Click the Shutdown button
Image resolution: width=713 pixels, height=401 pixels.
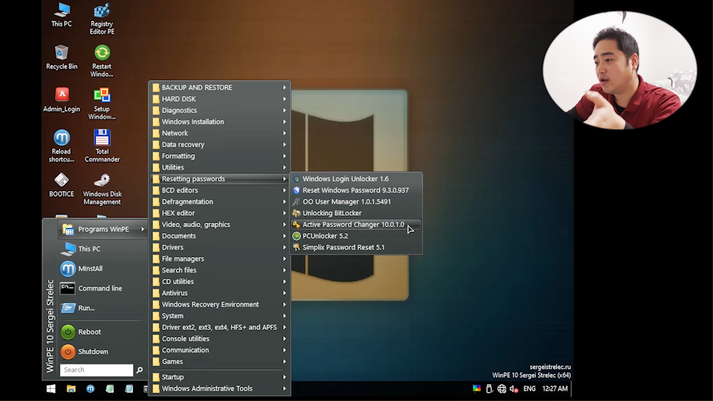click(103, 351)
